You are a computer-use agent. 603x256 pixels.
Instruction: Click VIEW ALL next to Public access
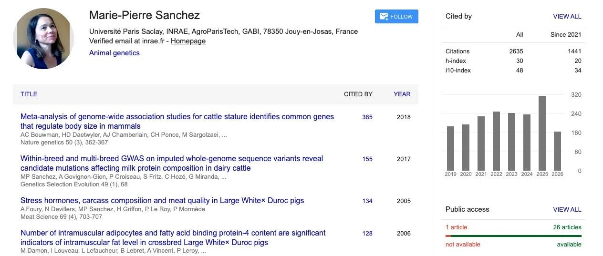567,209
